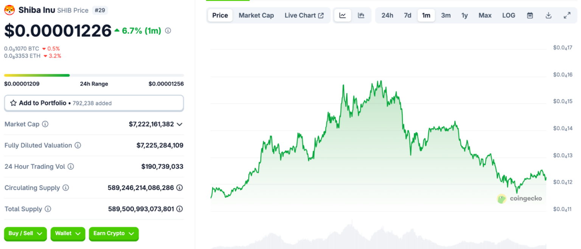Image resolution: width=581 pixels, height=249 pixels.
Task: Open the Buy / Sell dropdown
Action: pyautogui.click(x=25, y=234)
